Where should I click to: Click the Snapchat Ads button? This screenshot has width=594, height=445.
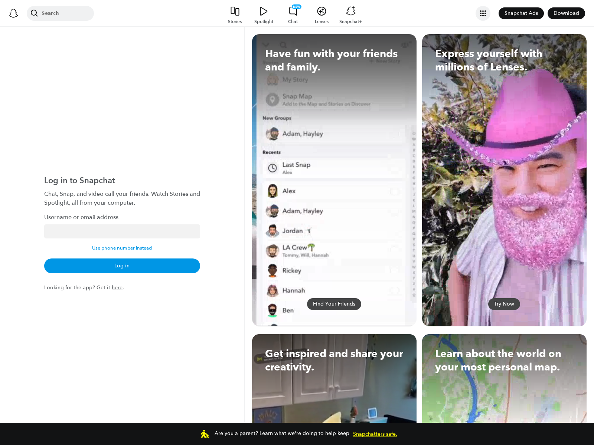(521, 13)
